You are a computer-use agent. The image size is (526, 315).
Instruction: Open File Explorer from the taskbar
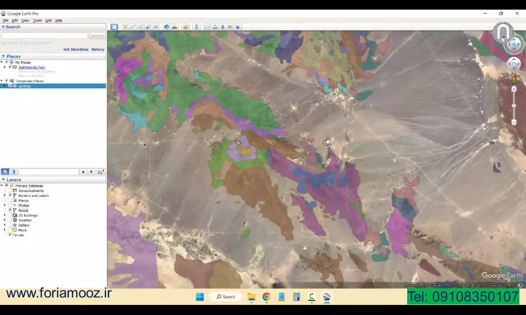(x=251, y=297)
